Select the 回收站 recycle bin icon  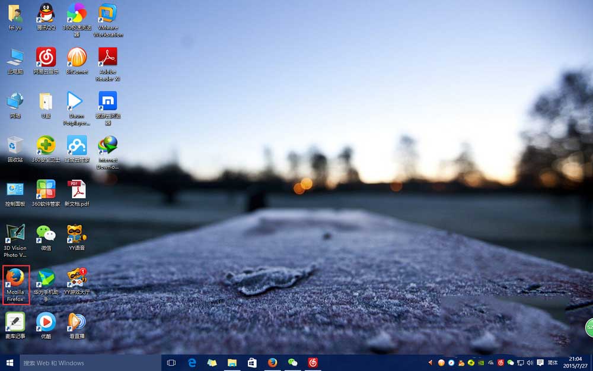[x=15, y=150]
